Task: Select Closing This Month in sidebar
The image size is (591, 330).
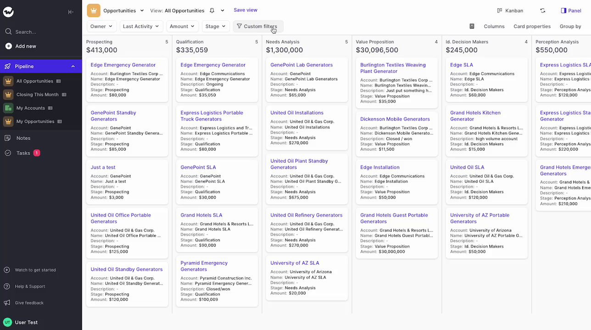Action: [x=37, y=94]
